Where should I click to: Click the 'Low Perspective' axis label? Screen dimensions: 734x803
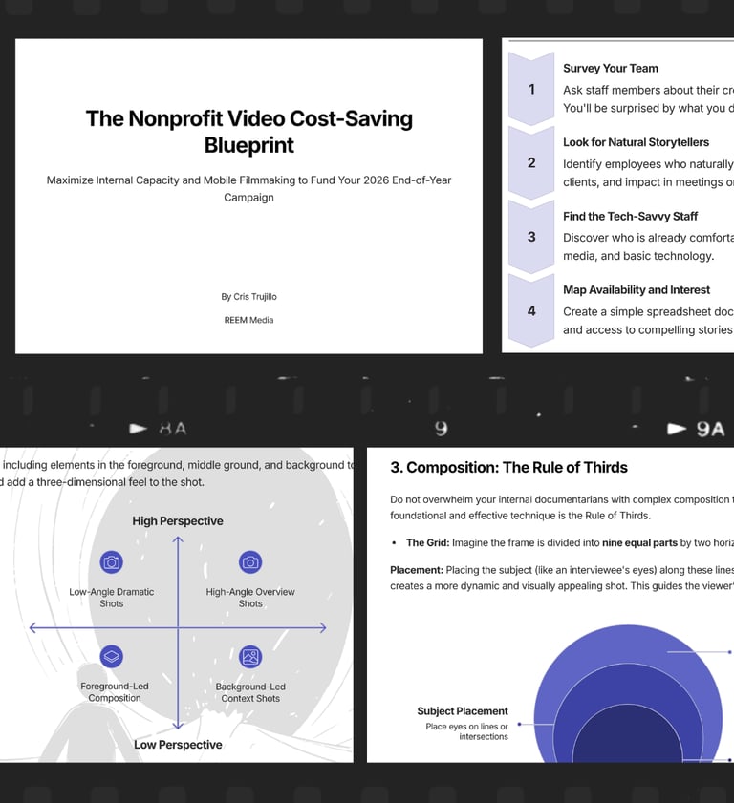[178, 745]
